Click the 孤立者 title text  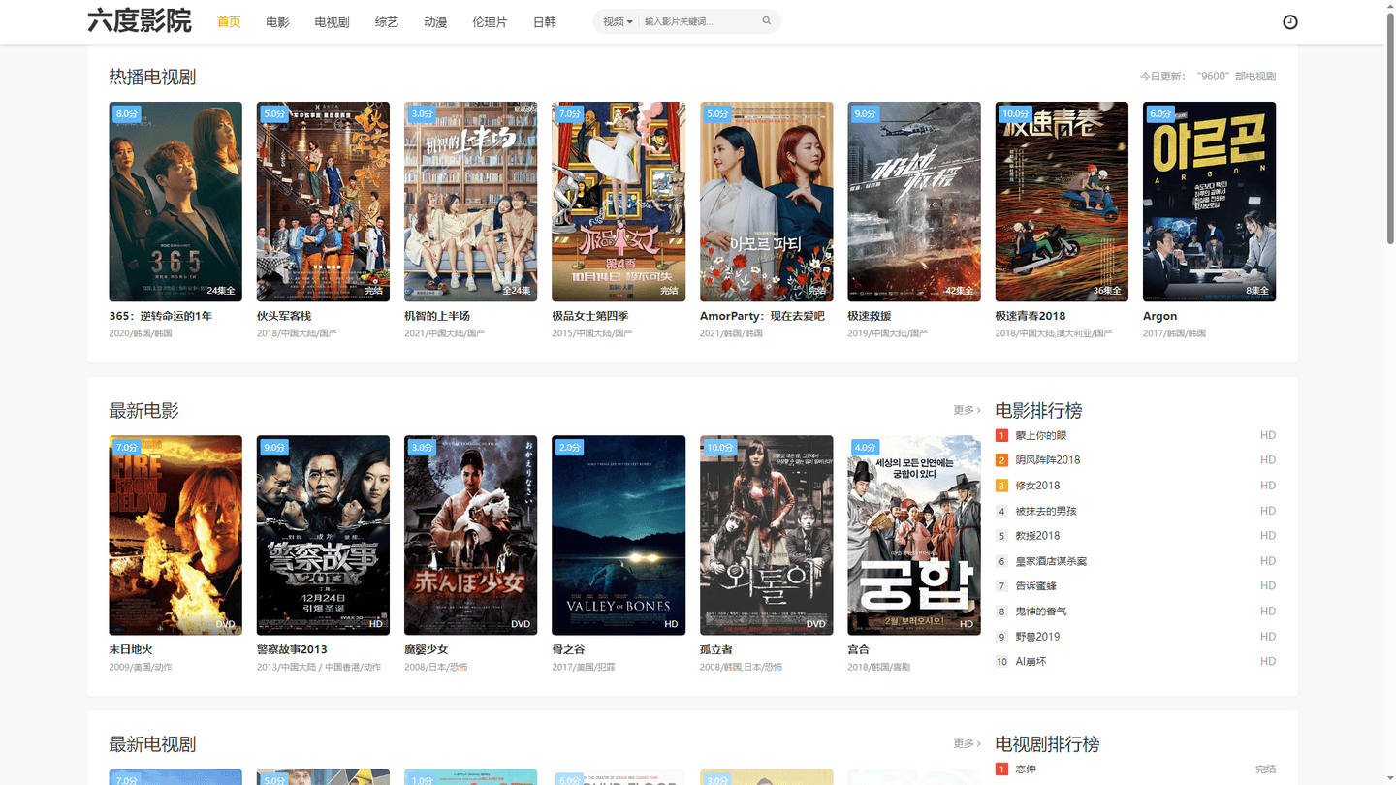[x=716, y=649]
